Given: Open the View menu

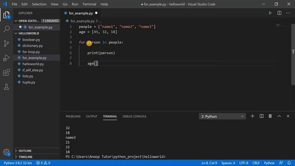Looking at the screenshot, I should [x=54, y=4].
